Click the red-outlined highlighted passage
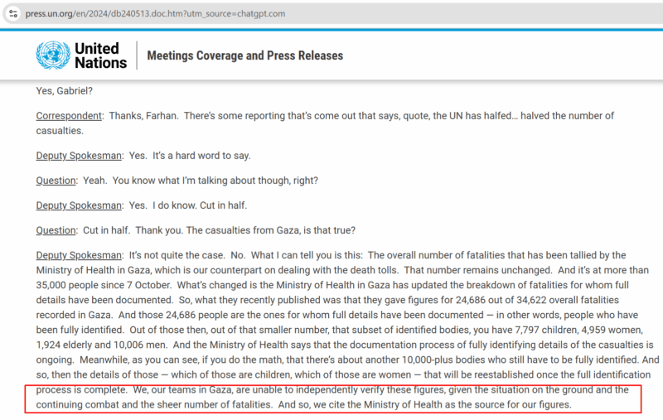Screen dimensions: 663x420 [x=331, y=397]
